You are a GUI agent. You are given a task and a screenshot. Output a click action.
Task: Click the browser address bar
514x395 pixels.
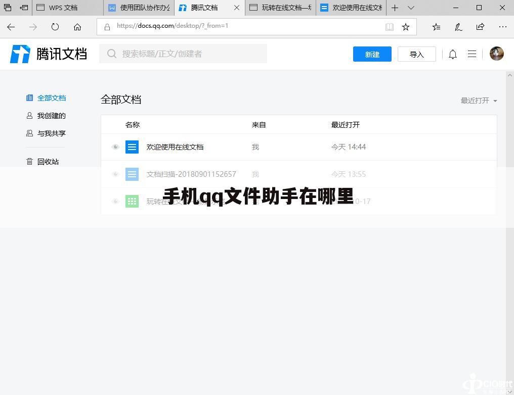click(x=256, y=27)
